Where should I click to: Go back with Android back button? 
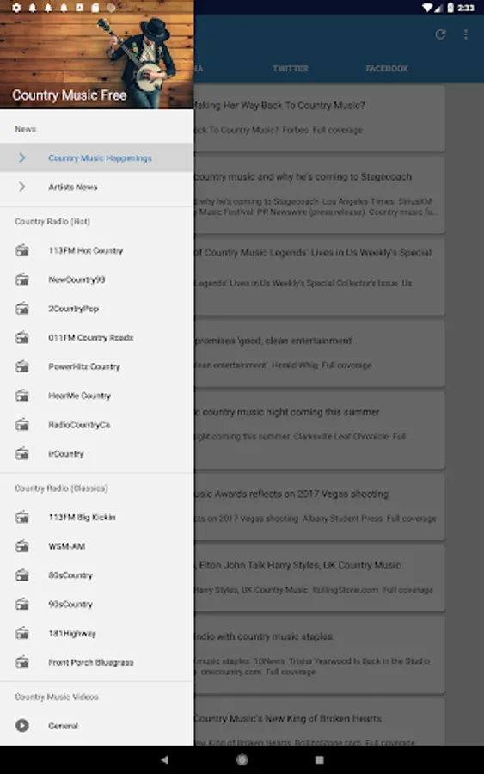pyautogui.click(x=165, y=759)
